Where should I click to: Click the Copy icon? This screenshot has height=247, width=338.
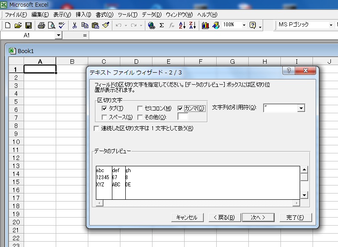pyautogui.click(x=85, y=25)
